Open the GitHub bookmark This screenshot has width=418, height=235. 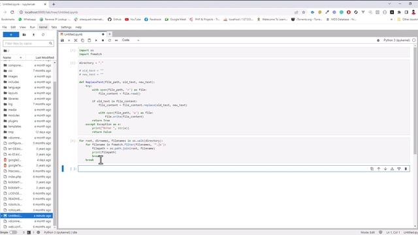click(x=115, y=20)
